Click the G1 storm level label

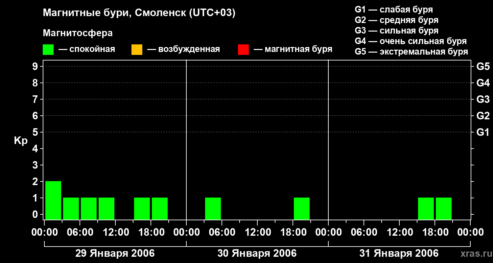pos(483,132)
